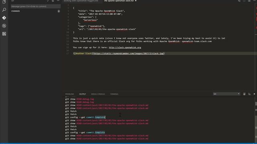The height and width of the screenshot is (144, 257).
Task: Switch to the Terminal panel tab
Action: coord(114,94)
